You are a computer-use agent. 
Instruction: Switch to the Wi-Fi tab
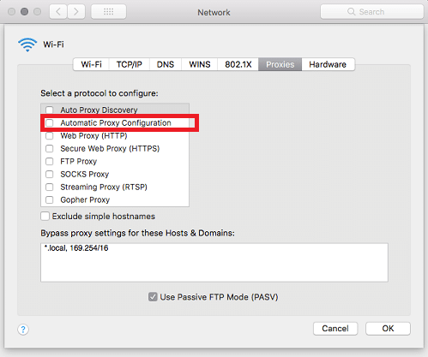click(91, 64)
